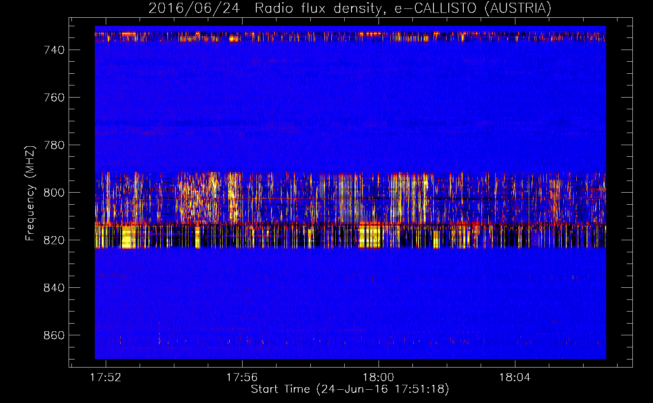Select the 800 frequency tick label
The height and width of the screenshot is (403, 653).
coord(54,193)
